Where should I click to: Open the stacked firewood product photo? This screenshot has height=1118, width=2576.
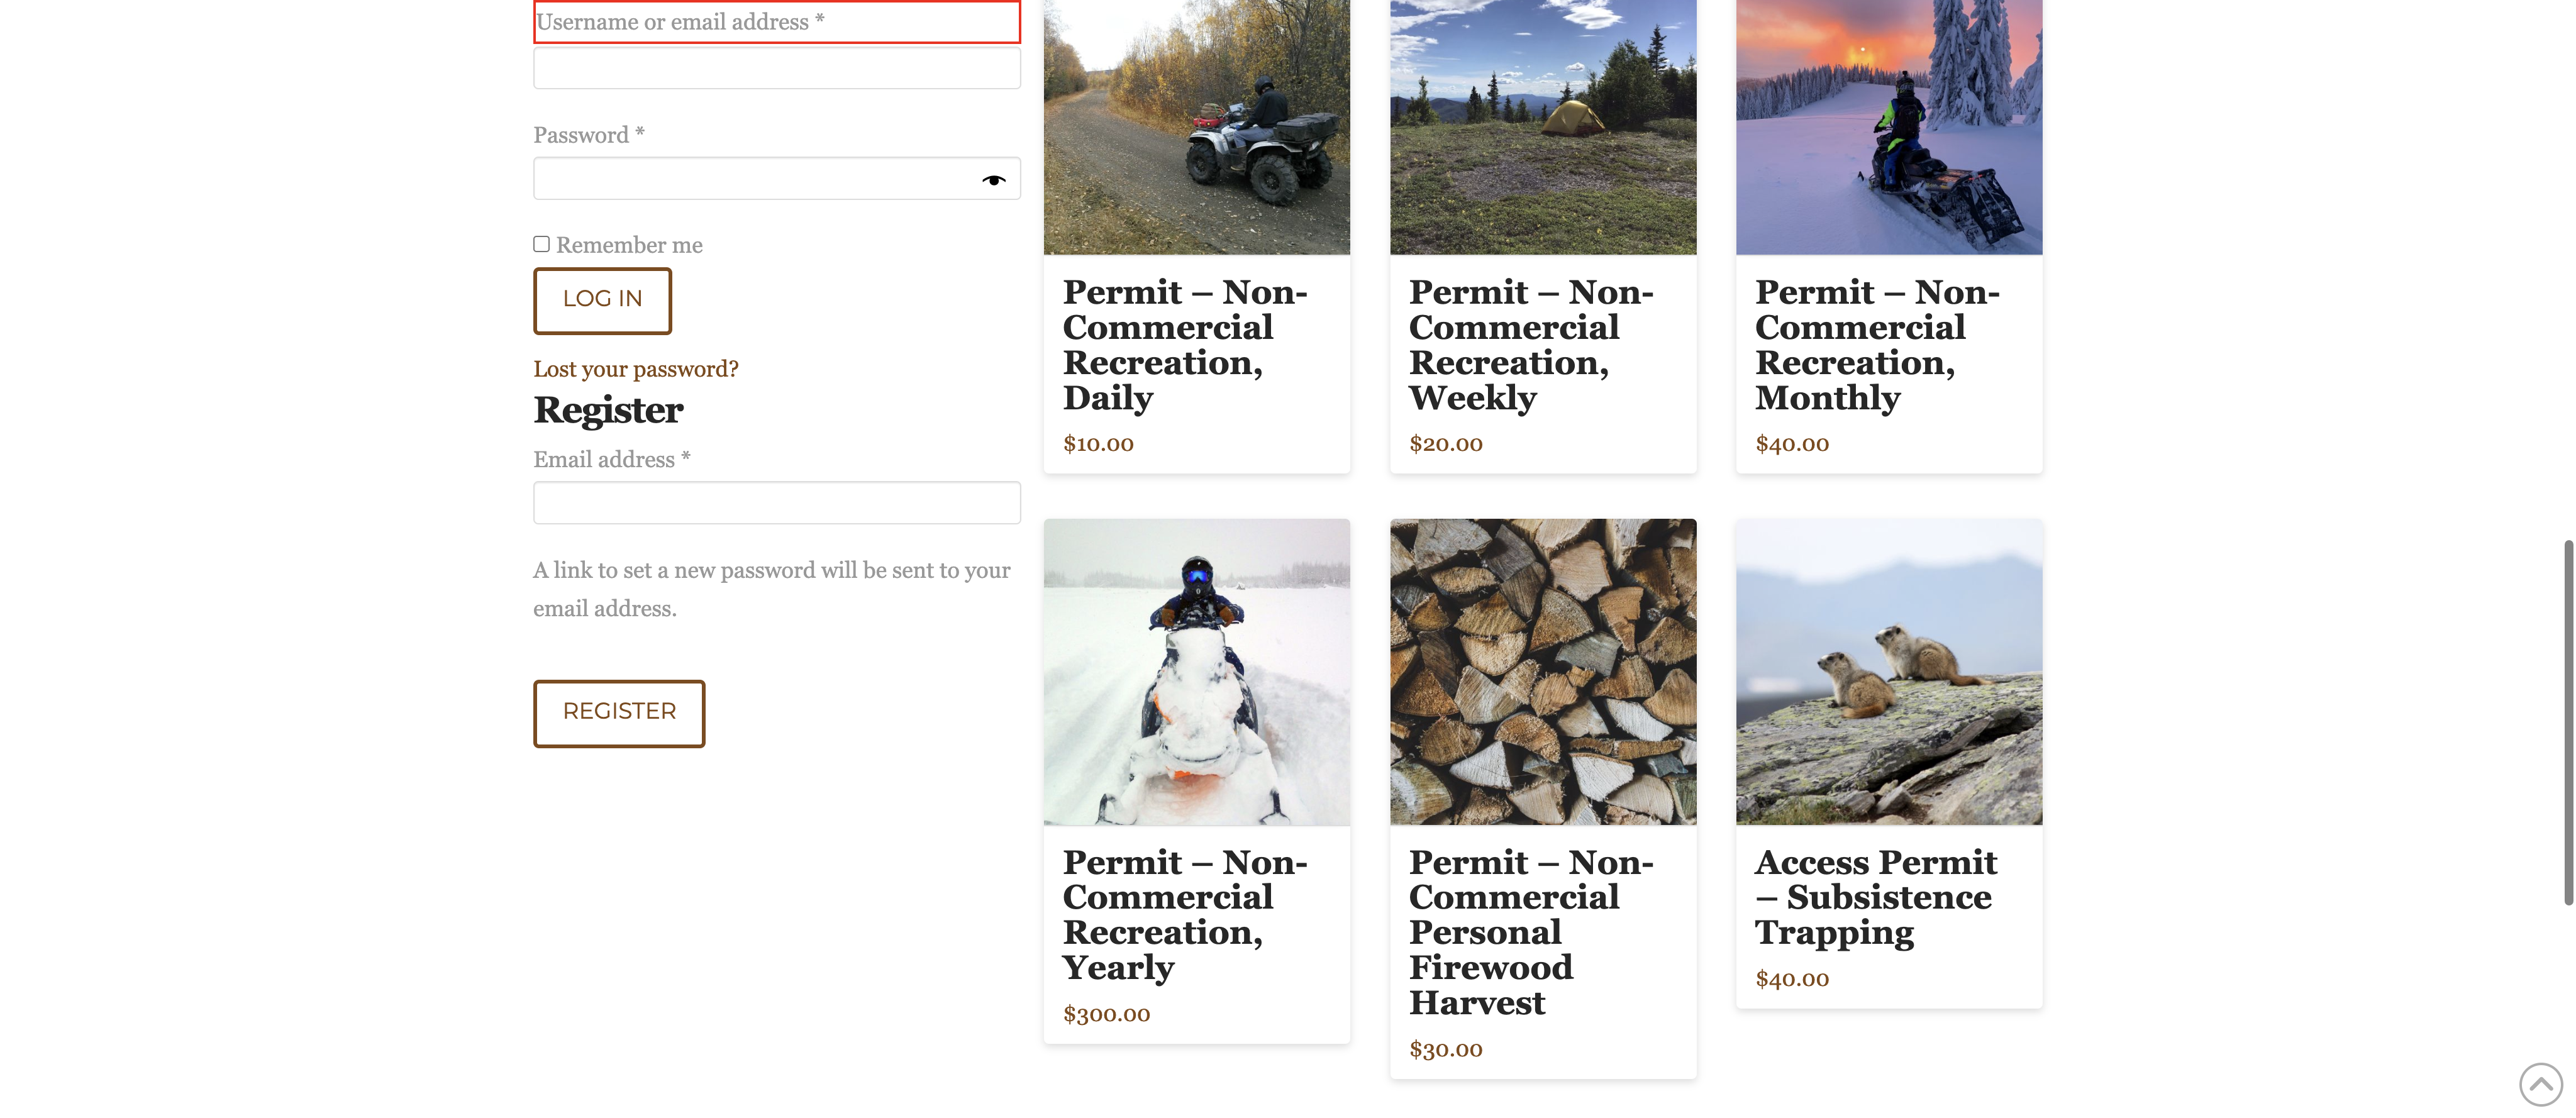(x=1542, y=671)
